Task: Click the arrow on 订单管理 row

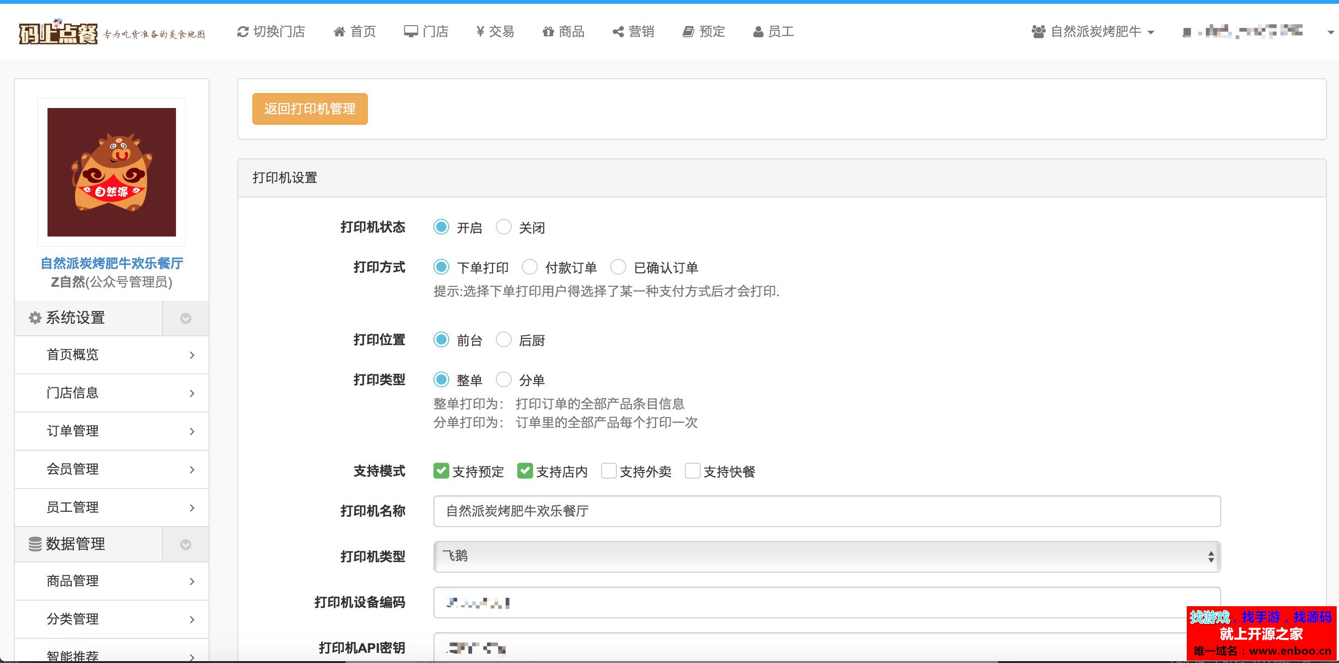Action: click(192, 432)
